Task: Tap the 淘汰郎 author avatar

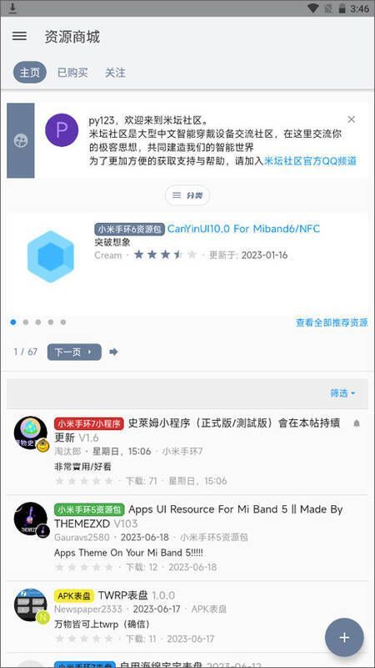Action: coord(31,433)
